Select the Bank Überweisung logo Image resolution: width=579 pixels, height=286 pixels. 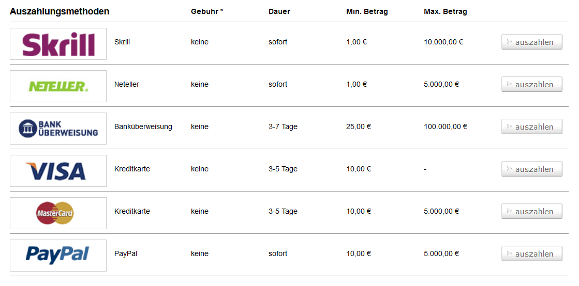pos(58,129)
